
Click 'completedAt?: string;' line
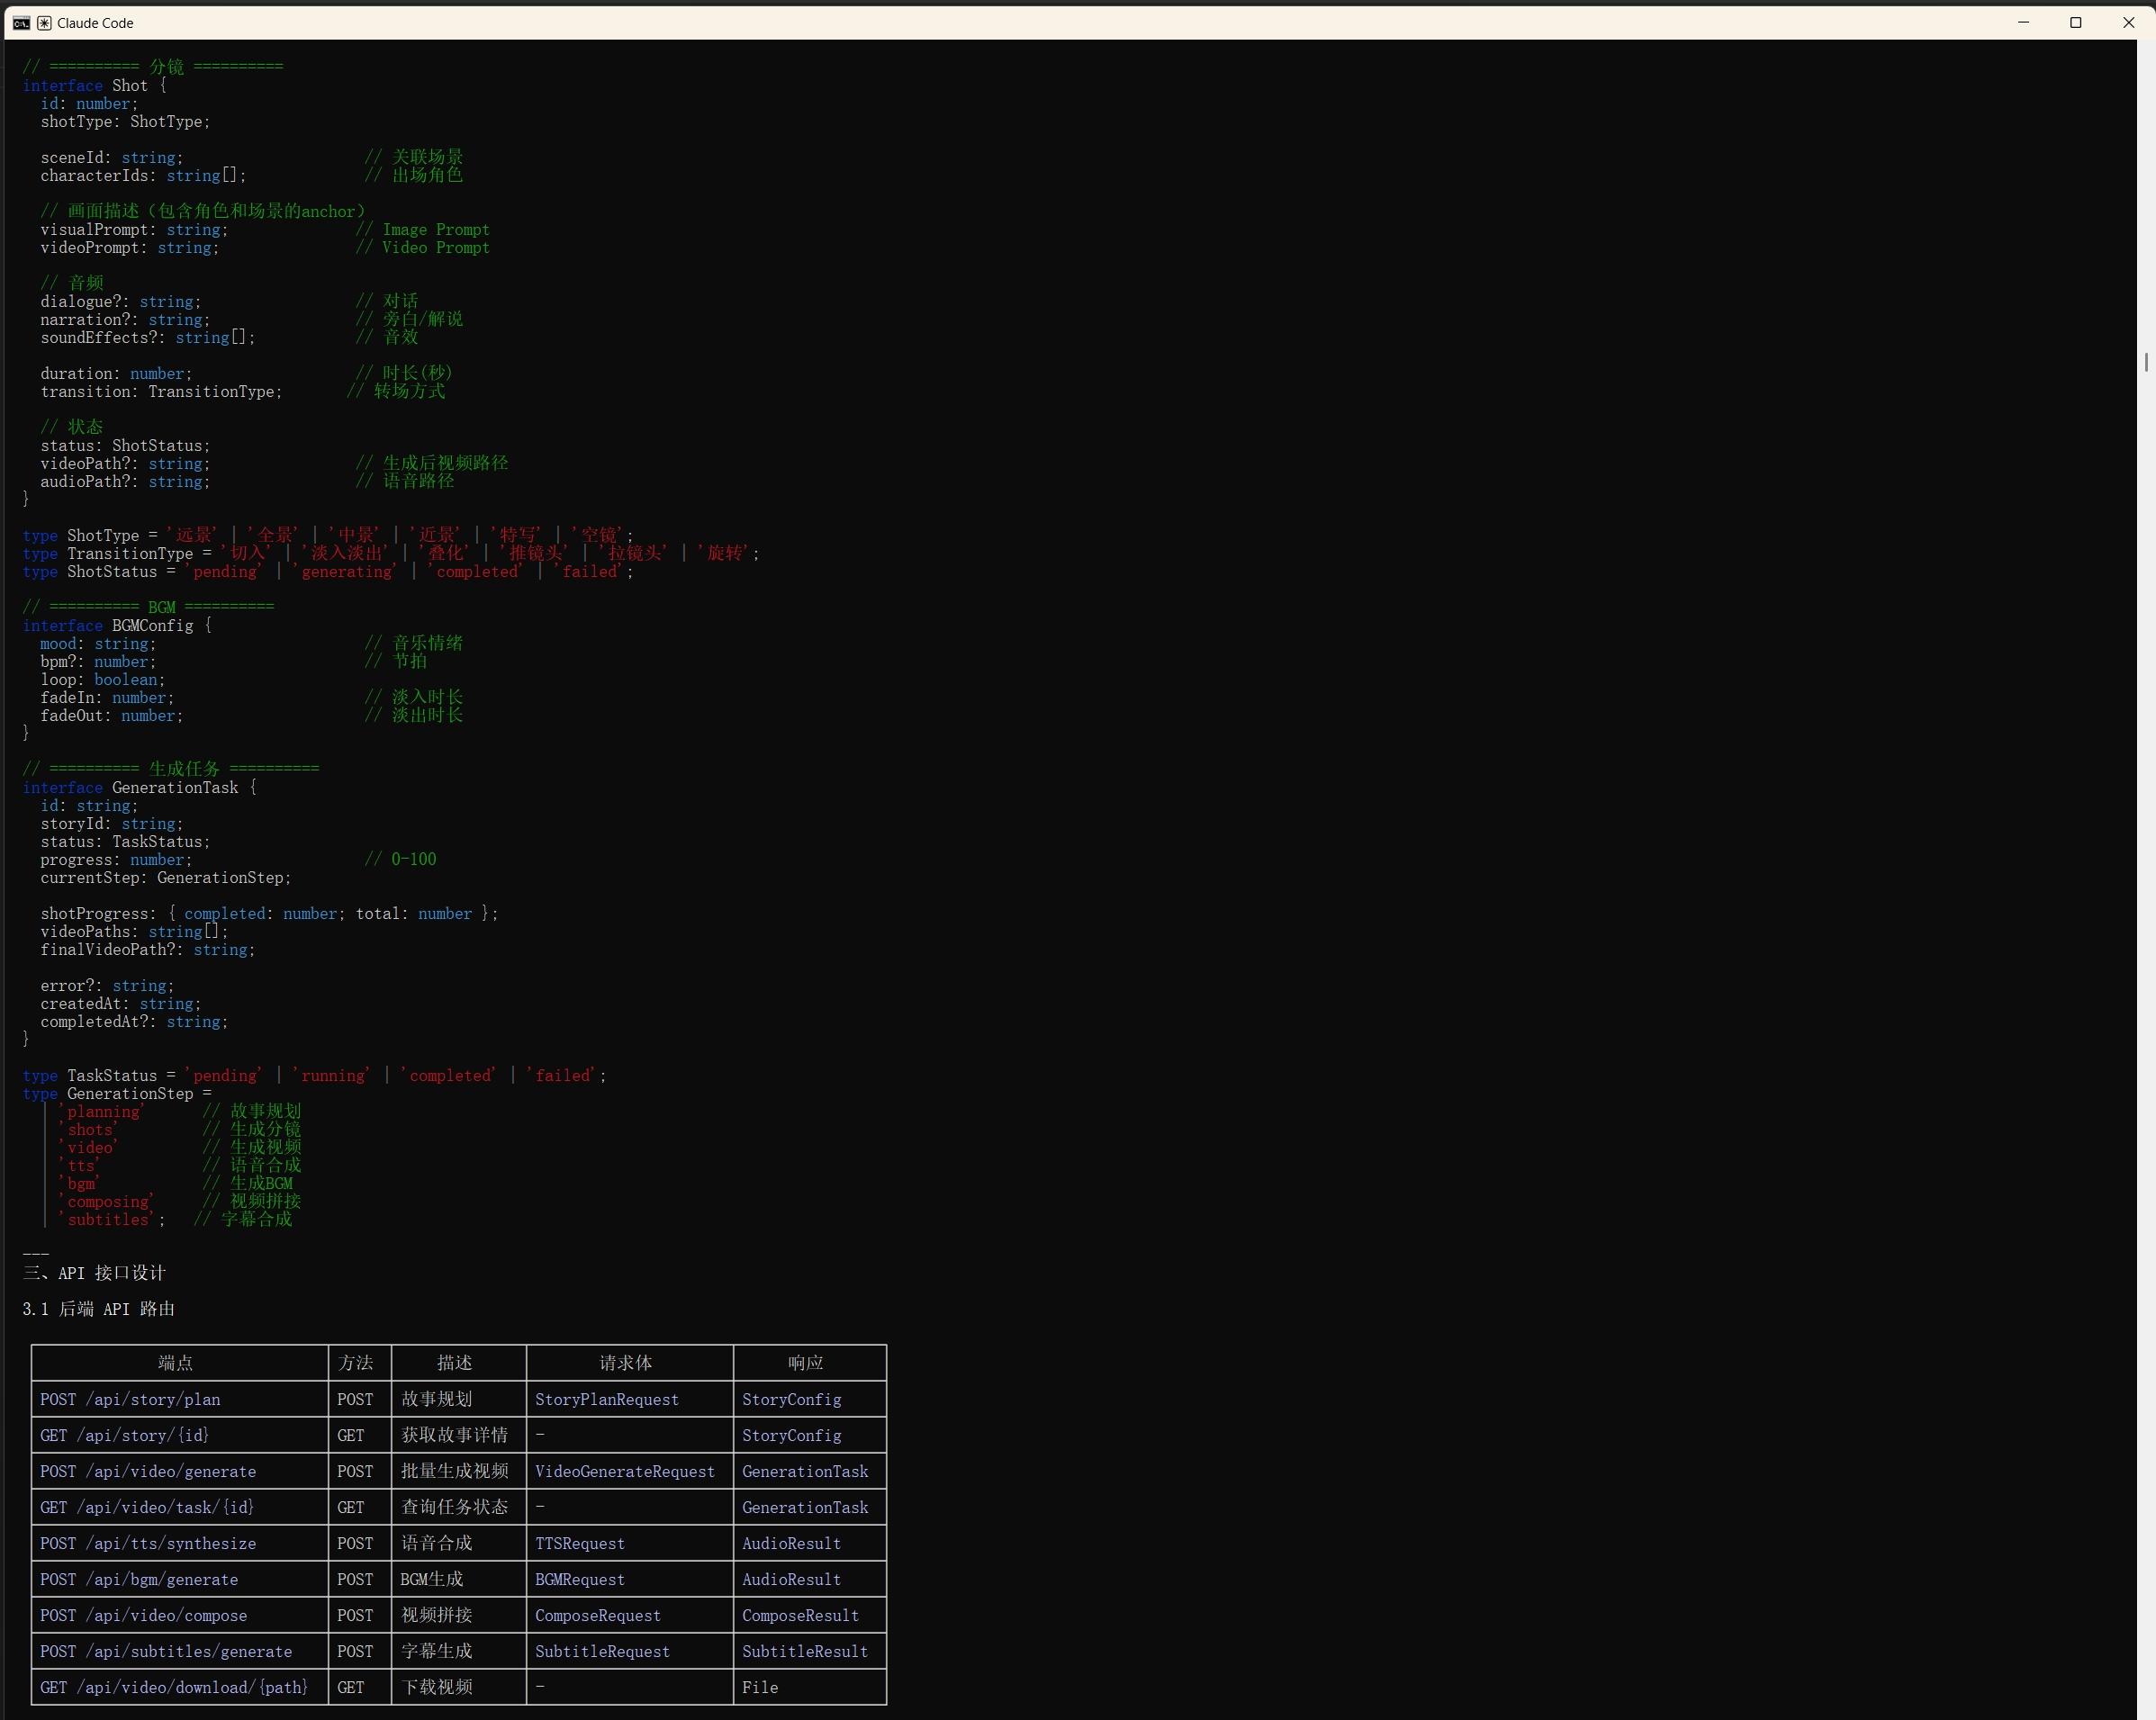(134, 1022)
